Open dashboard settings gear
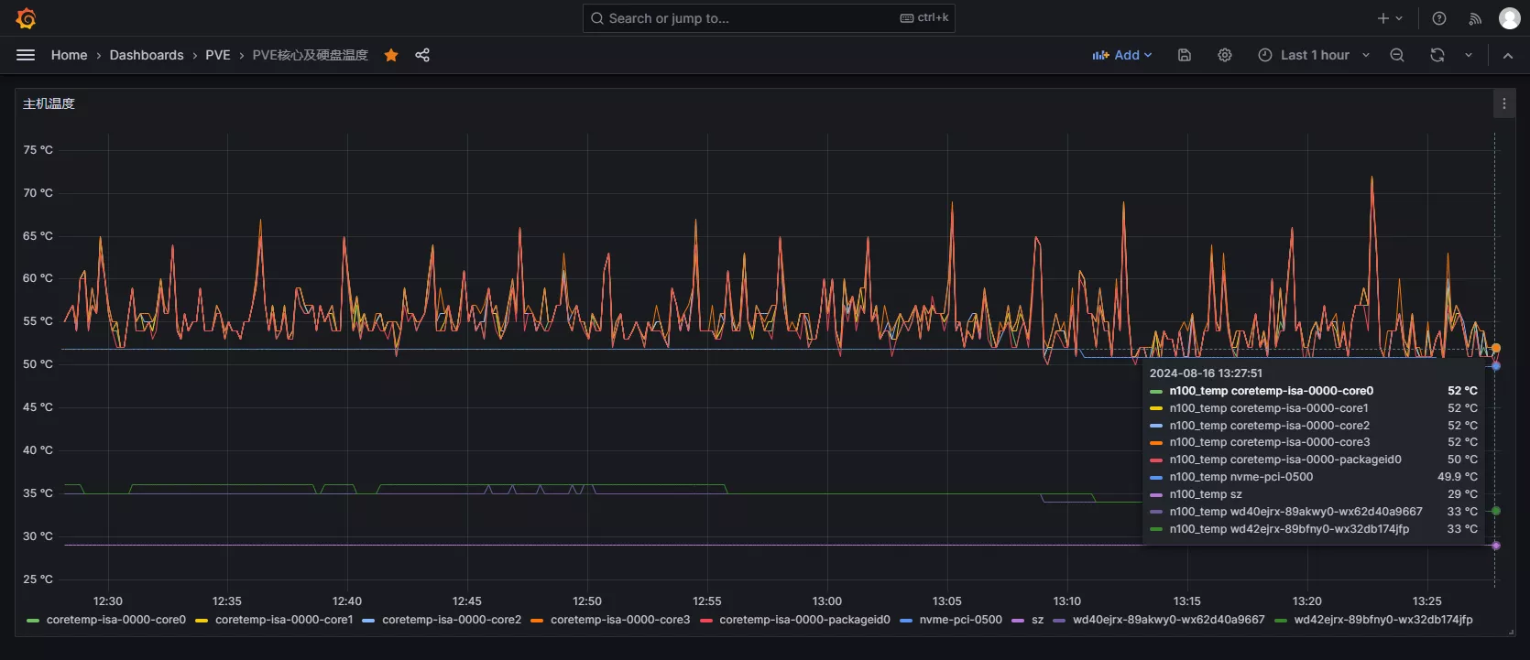Image resolution: width=1530 pixels, height=660 pixels. click(x=1225, y=55)
